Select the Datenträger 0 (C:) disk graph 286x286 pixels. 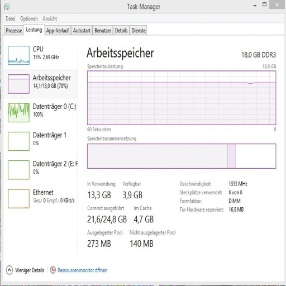(x=18, y=113)
